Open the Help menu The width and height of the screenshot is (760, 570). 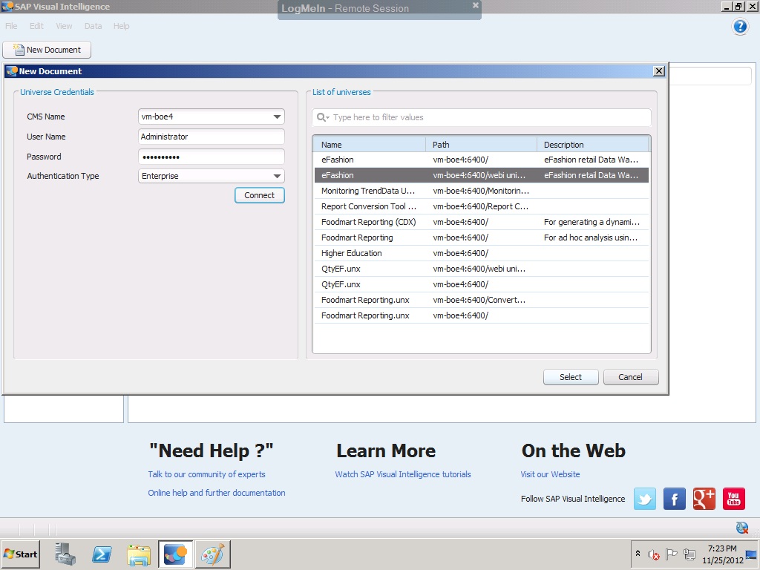121,26
